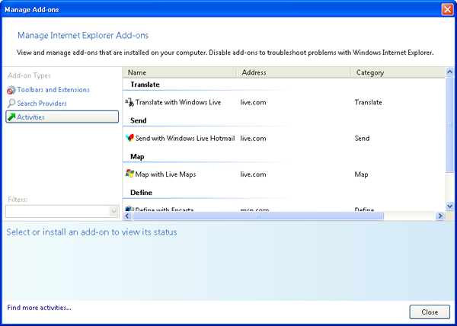Click live.com address in Map row

pyautogui.click(x=253, y=174)
